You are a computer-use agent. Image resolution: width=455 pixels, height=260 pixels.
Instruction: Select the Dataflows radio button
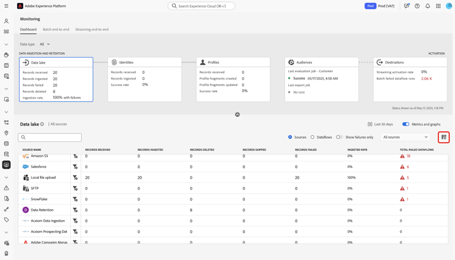(x=313, y=138)
